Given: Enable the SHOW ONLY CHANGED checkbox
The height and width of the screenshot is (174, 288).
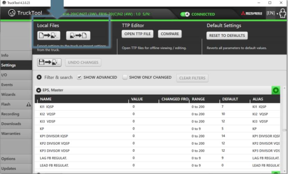Looking at the screenshot, I should (x=125, y=77).
